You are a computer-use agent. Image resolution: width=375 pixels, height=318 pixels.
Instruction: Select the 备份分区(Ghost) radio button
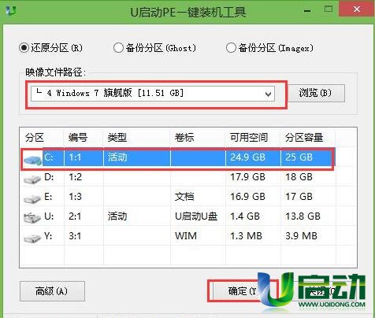118,48
